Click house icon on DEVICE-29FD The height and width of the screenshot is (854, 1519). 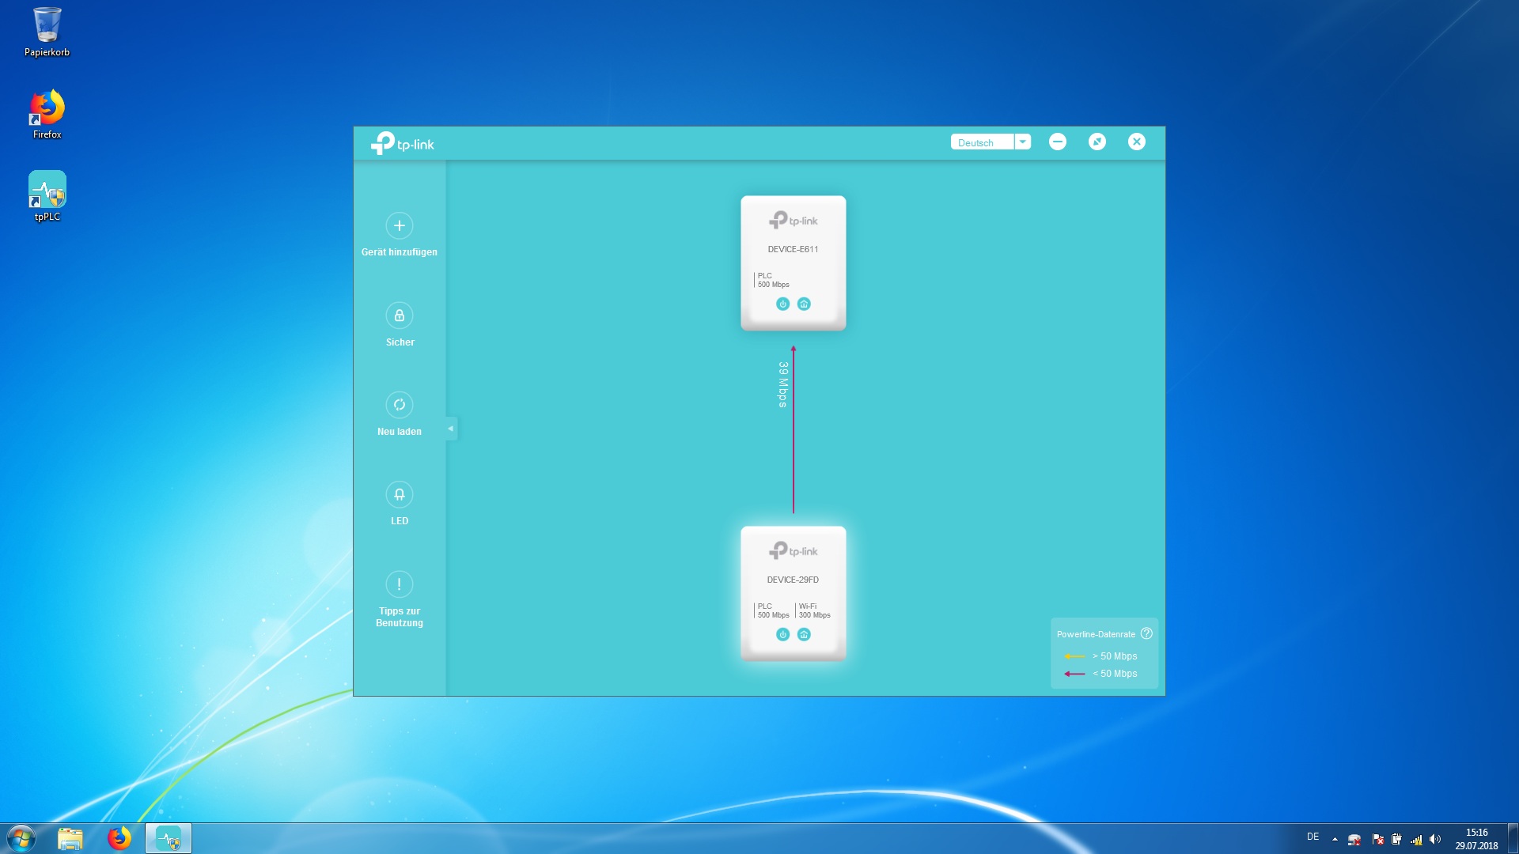click(804, 635)
